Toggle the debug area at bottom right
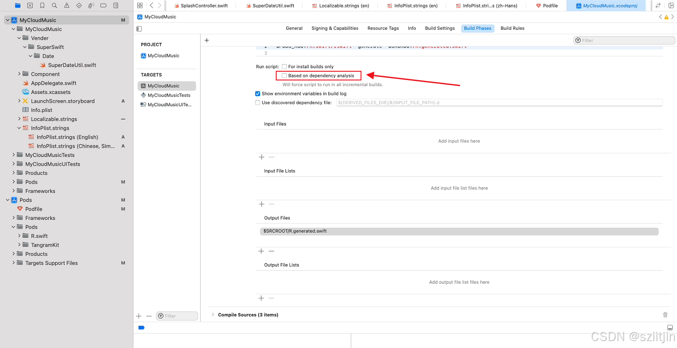Viewport: 677px width, 348px height. [x=670, y=327]
